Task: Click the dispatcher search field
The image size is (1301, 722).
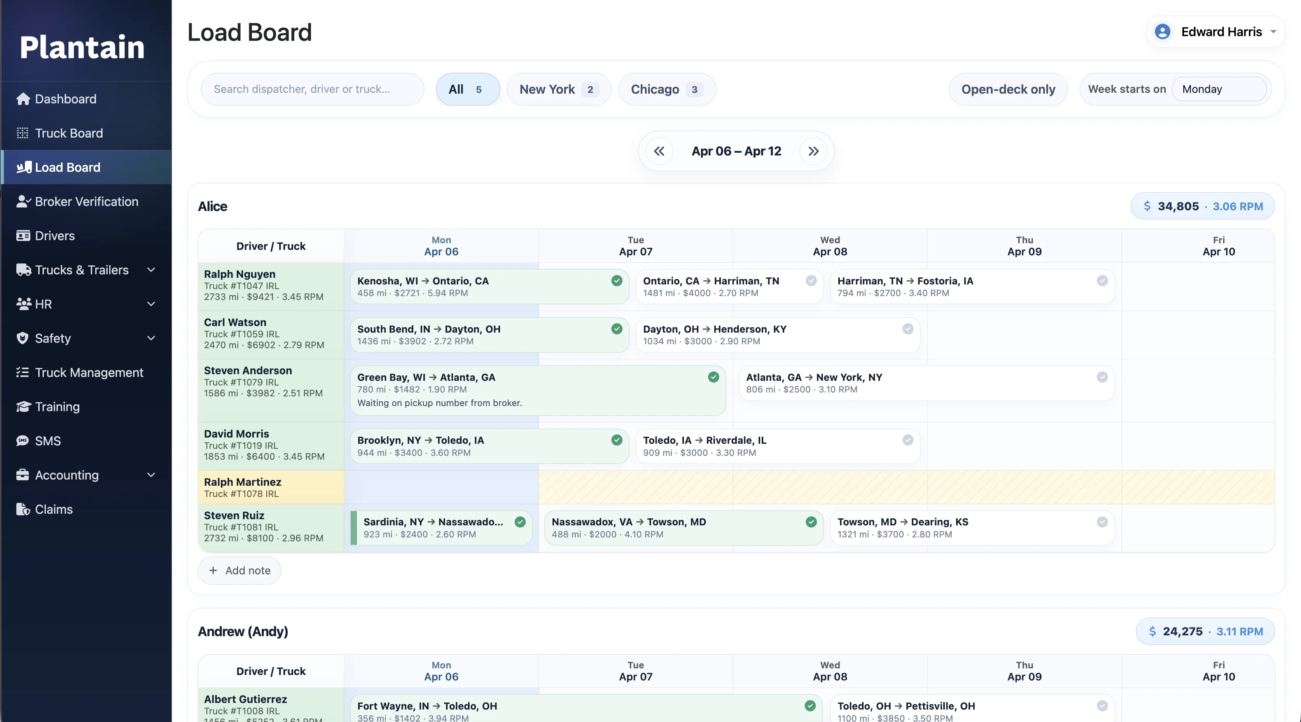Action: point(312,89)
